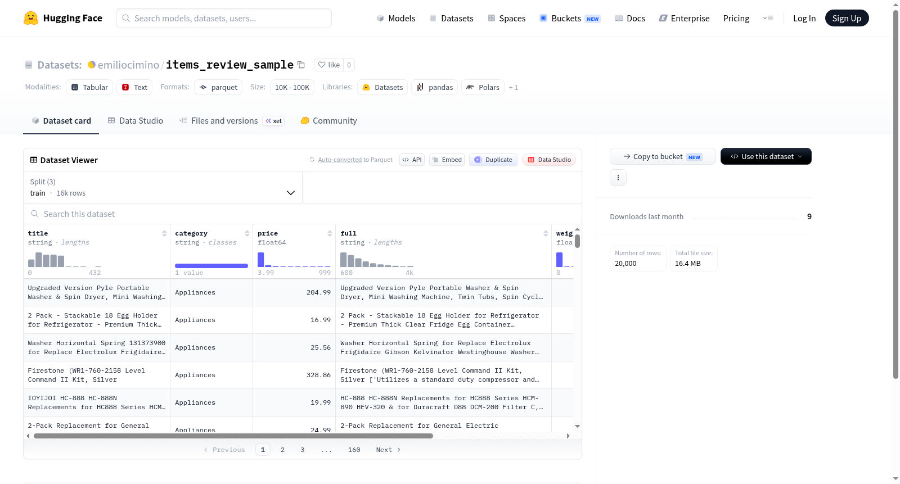Go to page 2 of the dataset
The image size is (900, 484).
point(282,450)
